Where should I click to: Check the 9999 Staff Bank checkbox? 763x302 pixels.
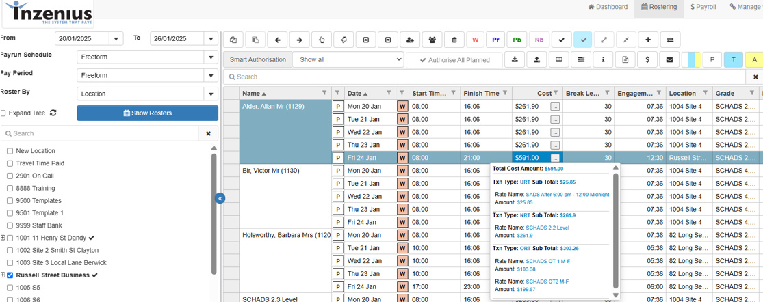[10, 225]
